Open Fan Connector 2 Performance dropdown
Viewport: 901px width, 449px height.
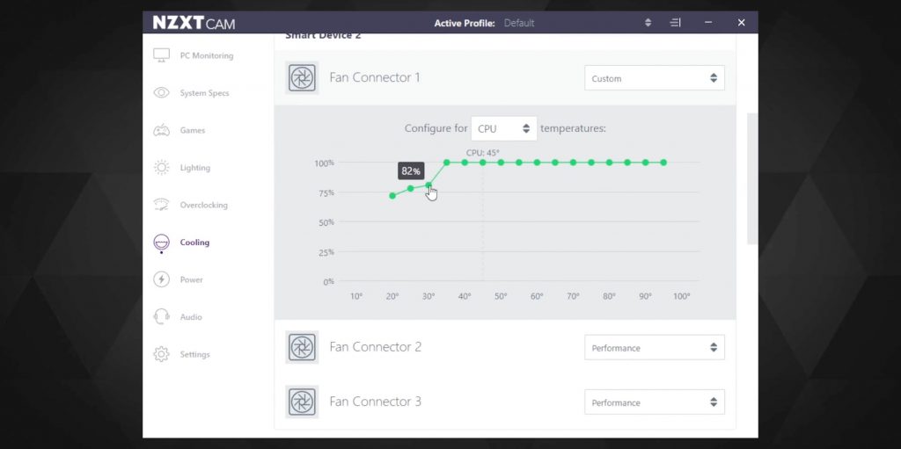(x=655, y=347)
